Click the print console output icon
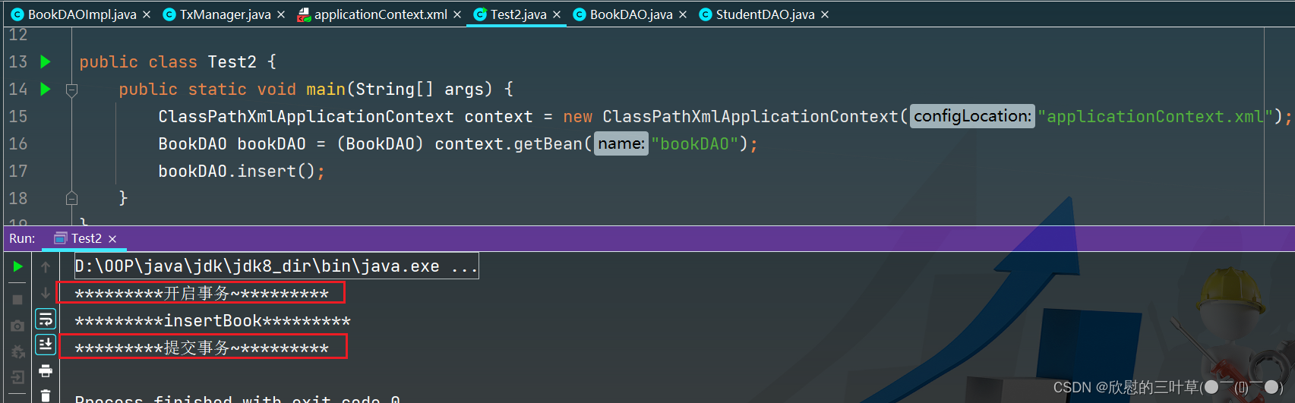This screenshot has width=1295, height=403. (46, 370)
